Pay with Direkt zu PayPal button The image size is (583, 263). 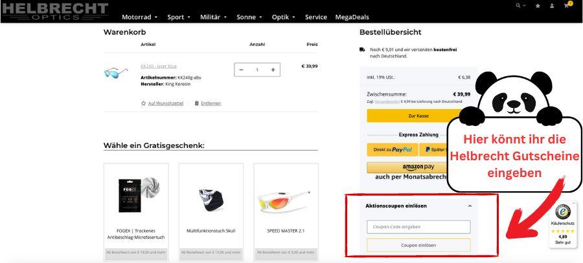tap(393, 149)
